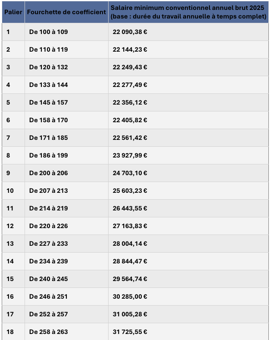
Task: Select the salary 22 090,38 €
Action: tap(130, 32)
